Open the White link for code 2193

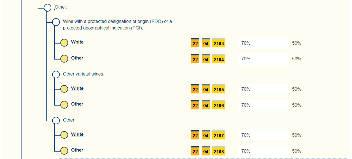point(77,42)
